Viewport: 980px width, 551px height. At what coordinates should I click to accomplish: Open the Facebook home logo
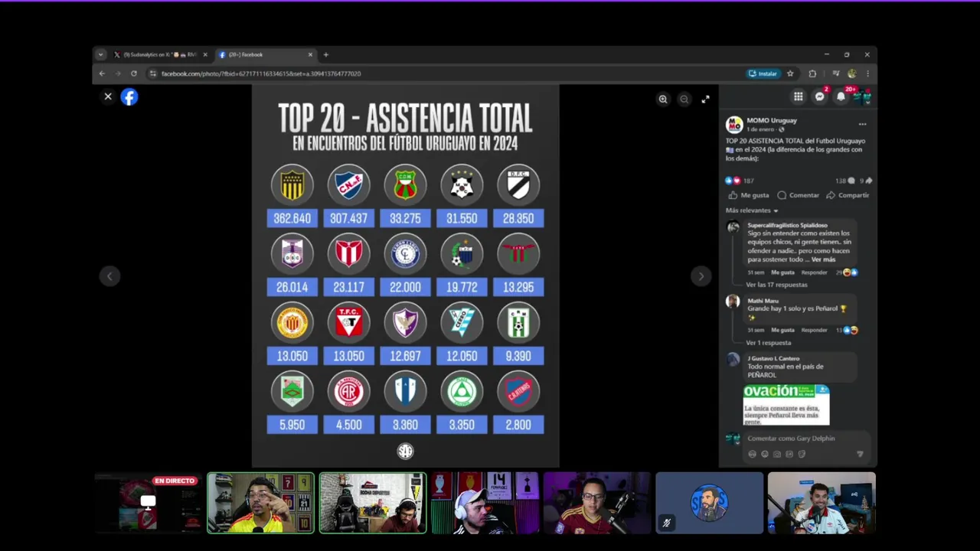click(129, 96)
